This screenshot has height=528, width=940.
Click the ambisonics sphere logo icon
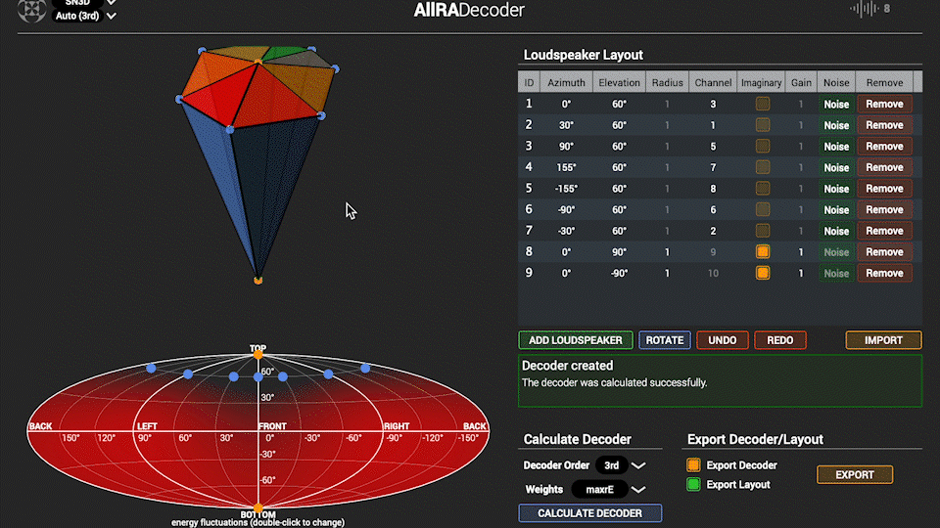(31, 10)
